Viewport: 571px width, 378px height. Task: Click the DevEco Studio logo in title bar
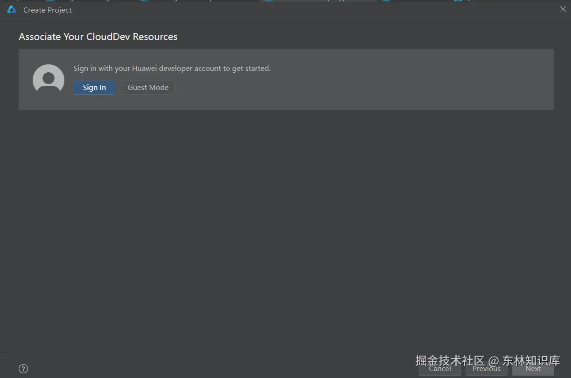[x=12, y=10]
